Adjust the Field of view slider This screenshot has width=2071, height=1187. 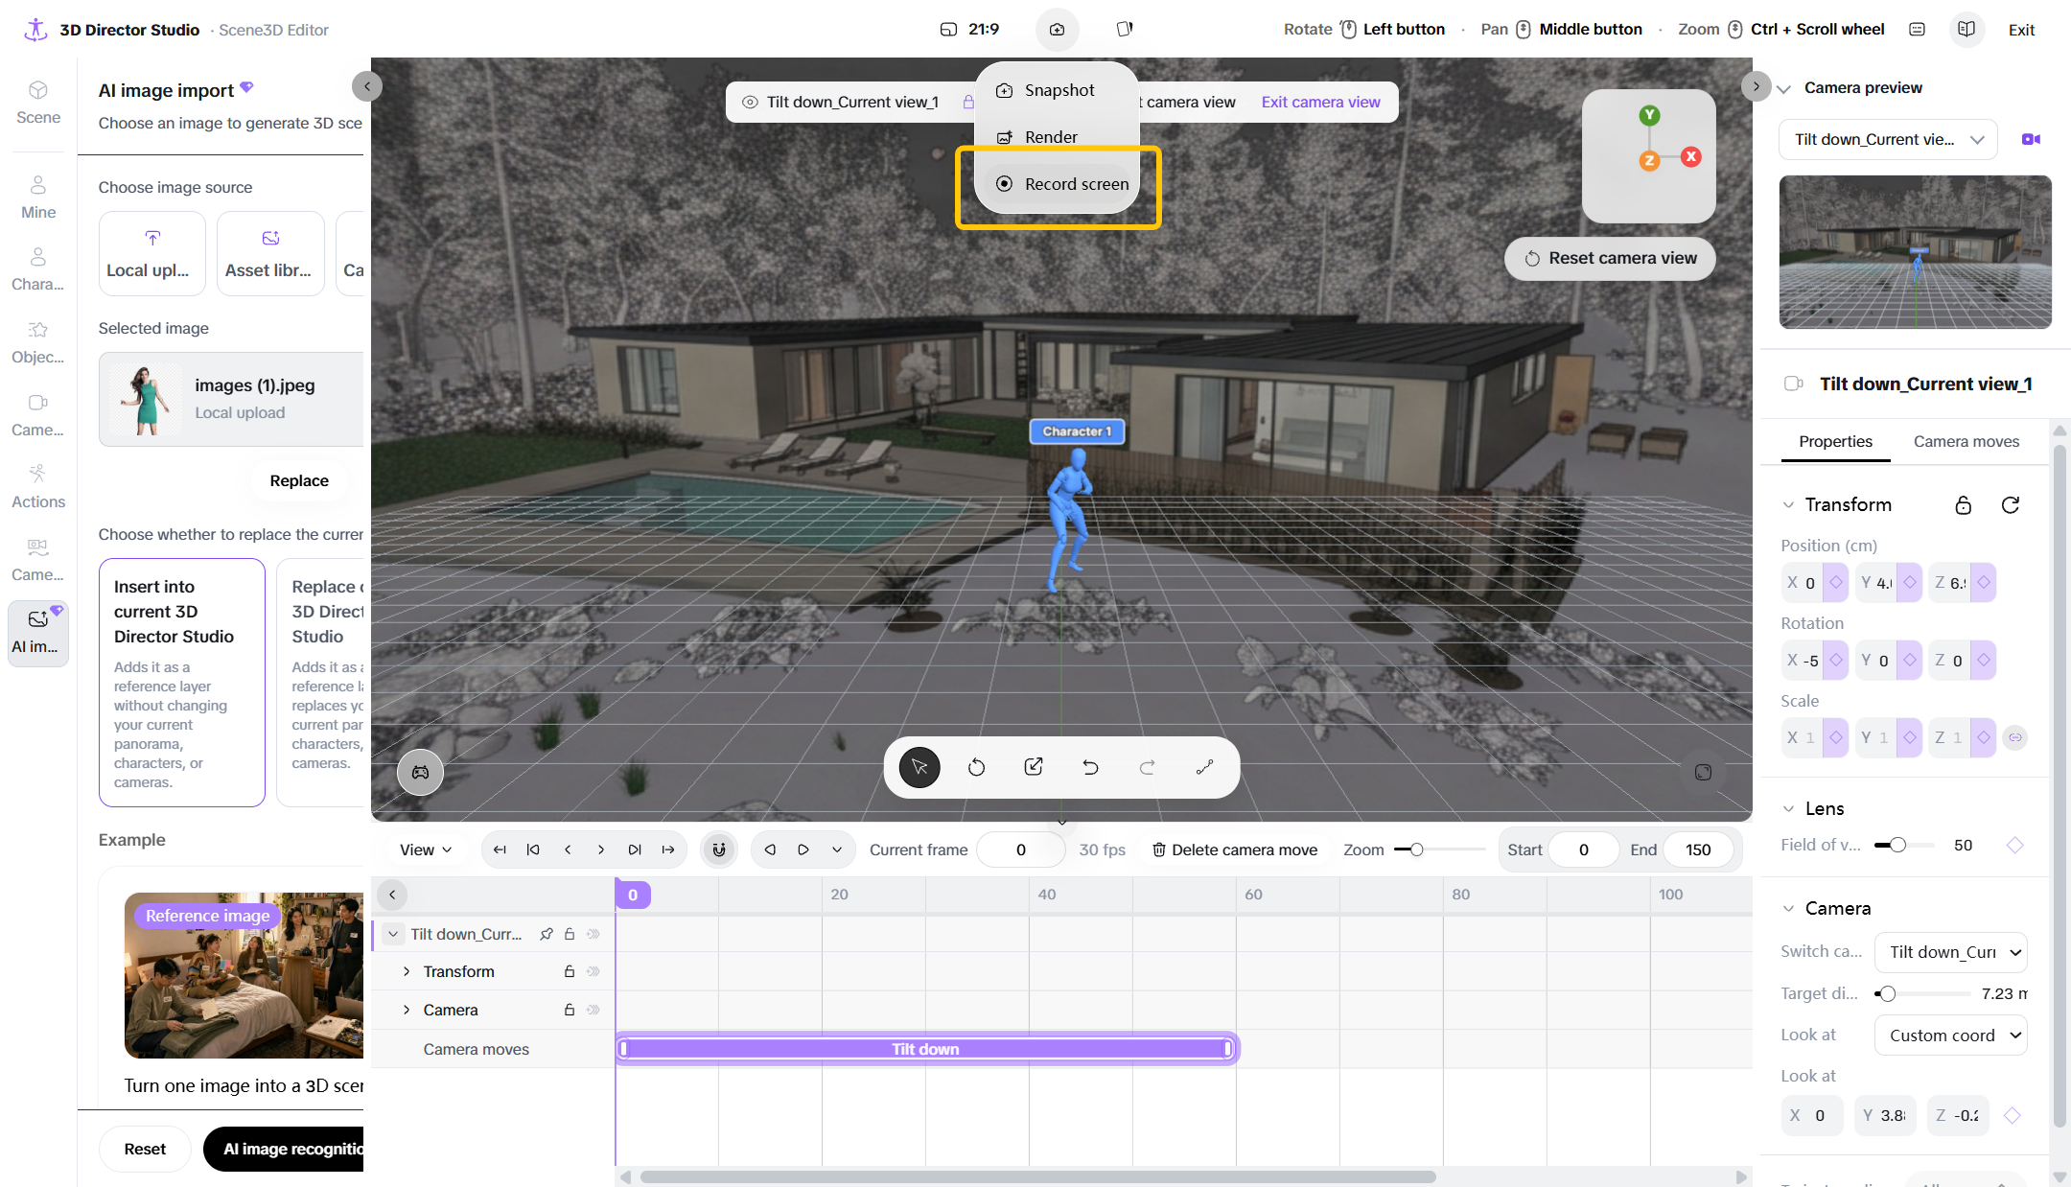1906,845
